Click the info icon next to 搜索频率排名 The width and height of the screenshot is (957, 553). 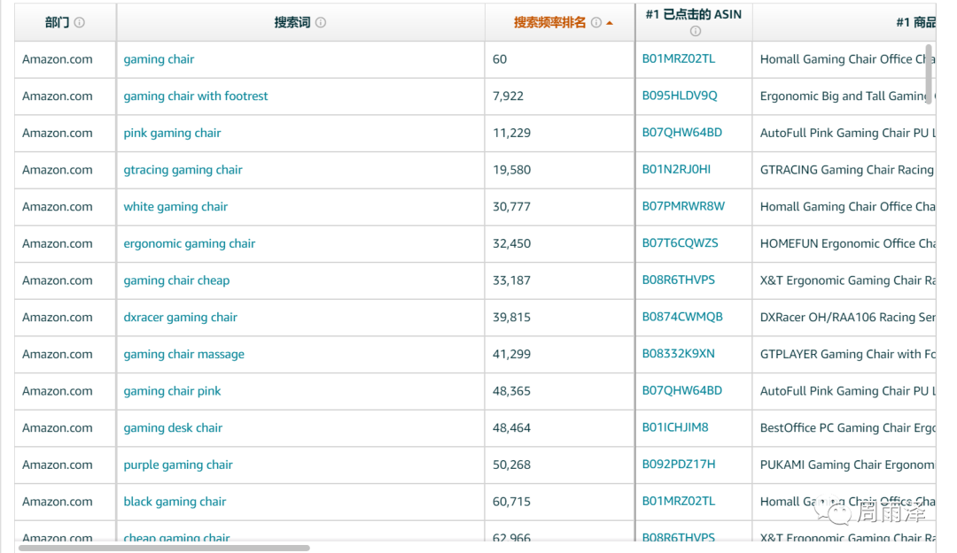[596, 23]
